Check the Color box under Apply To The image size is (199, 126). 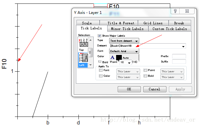point(101,76)
